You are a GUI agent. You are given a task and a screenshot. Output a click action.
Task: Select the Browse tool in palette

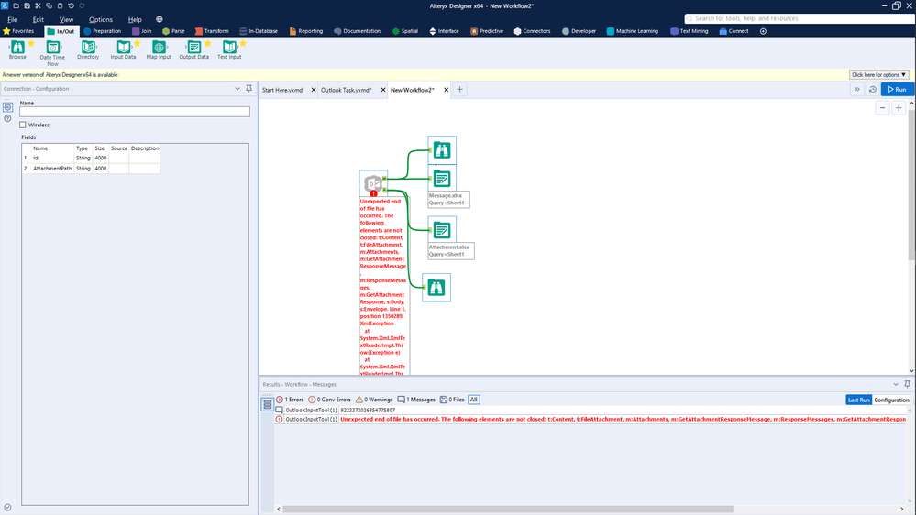pos(17,49)
